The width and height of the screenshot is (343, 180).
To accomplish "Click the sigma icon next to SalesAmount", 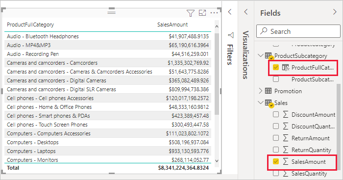I will 286,162.
